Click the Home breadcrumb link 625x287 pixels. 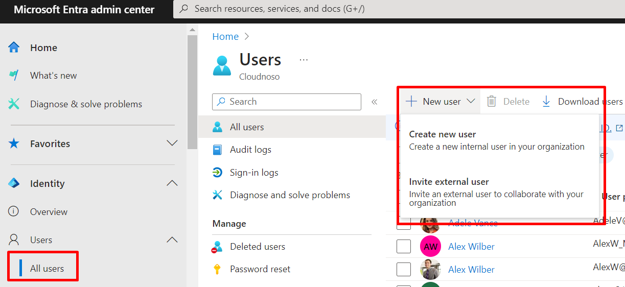(x=225, y=36)
